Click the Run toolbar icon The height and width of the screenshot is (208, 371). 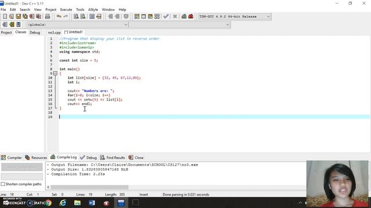pos(143,16)
